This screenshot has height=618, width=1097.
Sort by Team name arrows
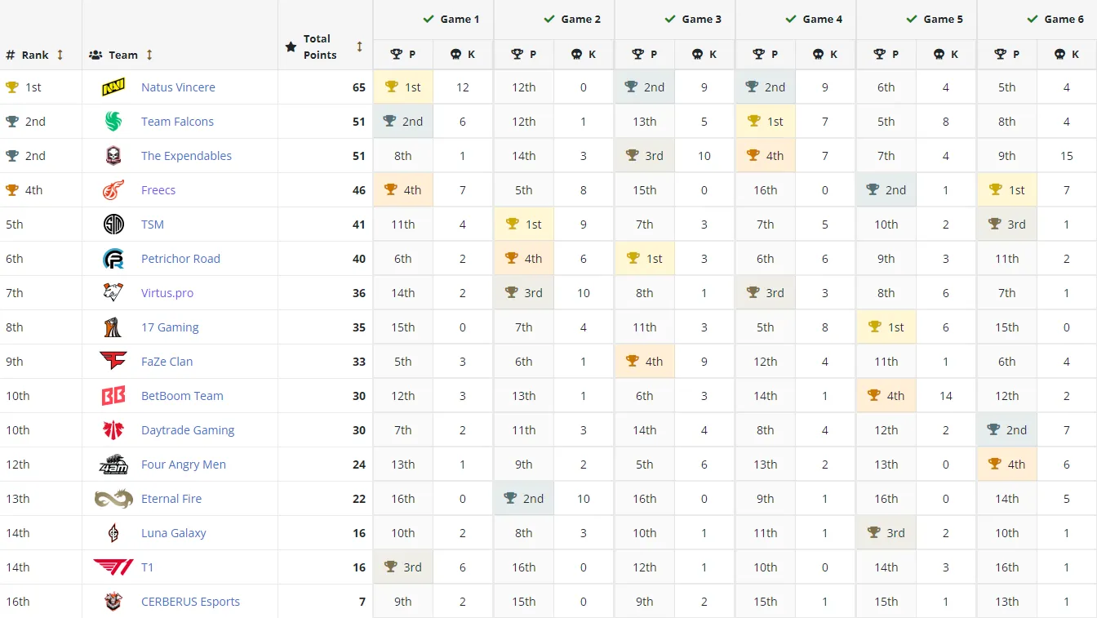[x=149, y=55]
